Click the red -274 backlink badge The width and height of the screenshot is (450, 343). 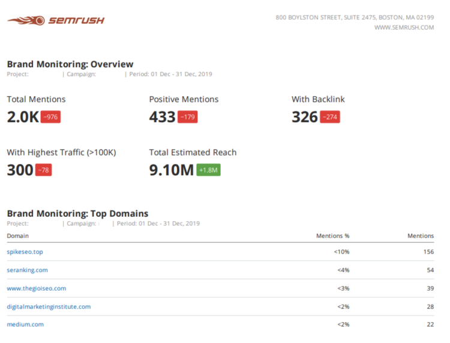click(330, 117)
